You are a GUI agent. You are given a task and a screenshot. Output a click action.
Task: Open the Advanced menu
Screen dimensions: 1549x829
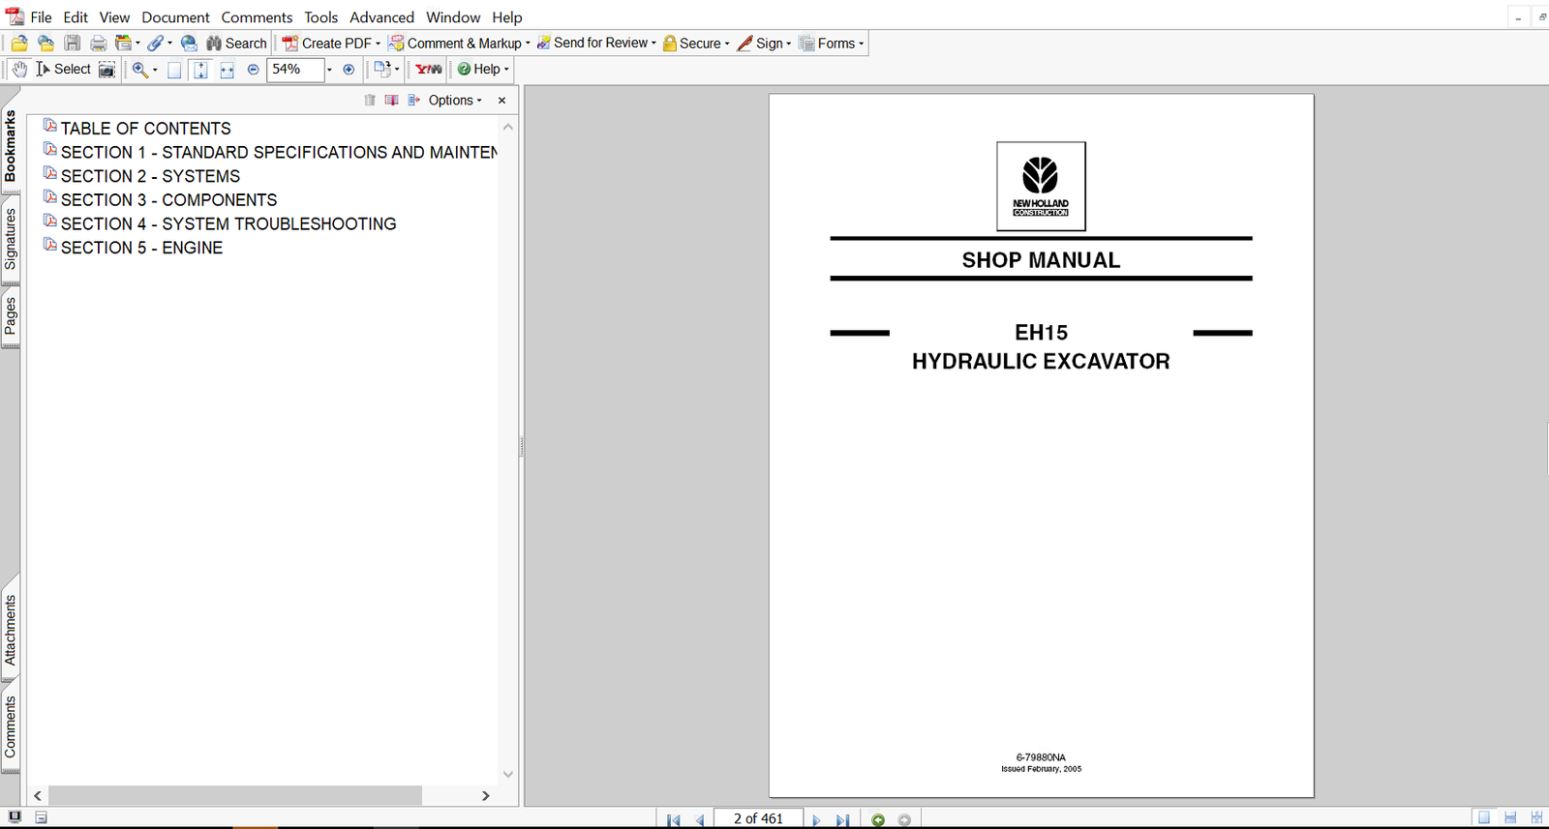381,17
